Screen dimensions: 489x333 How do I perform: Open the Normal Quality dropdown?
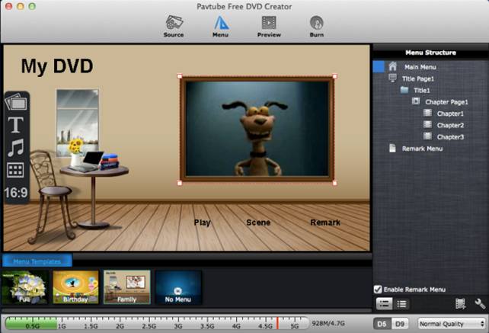452,324
